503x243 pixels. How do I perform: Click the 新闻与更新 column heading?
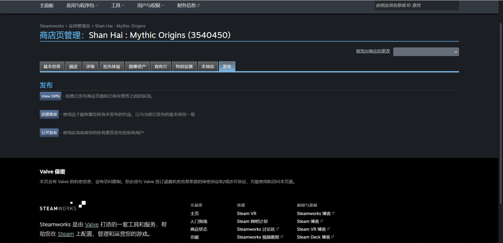click(307, 205)
